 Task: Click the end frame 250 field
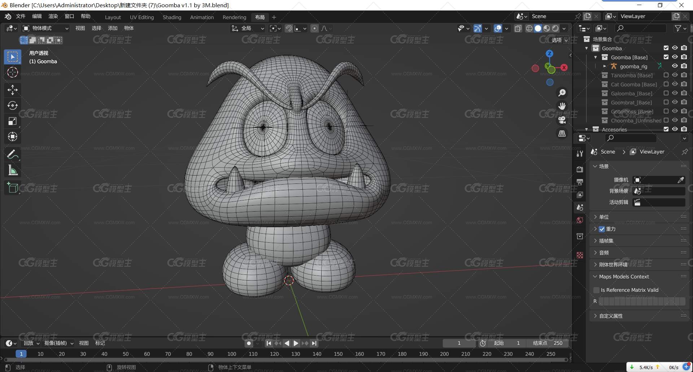(x=548, y=343)
